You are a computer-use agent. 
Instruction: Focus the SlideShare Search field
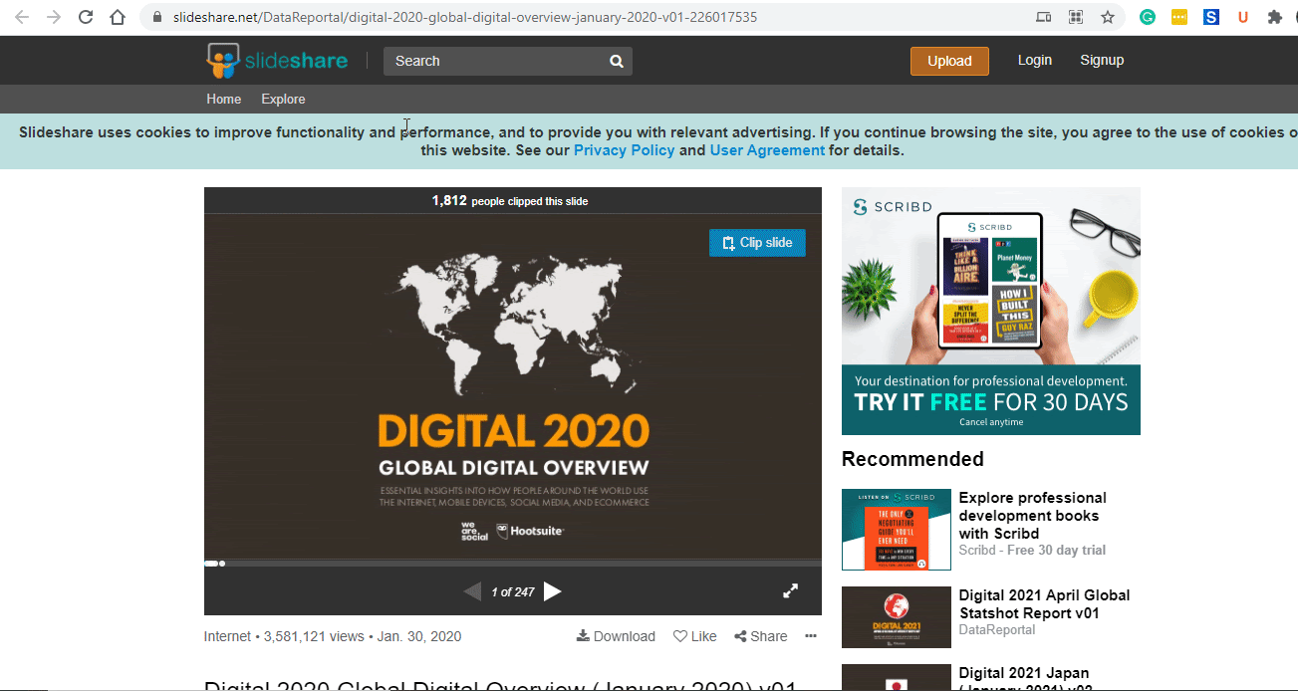[x=495, y=61]
